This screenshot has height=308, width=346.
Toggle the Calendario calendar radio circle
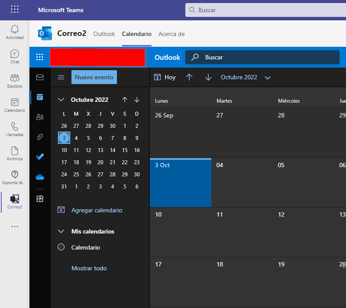pyautogui.click(x=61, y=247)
